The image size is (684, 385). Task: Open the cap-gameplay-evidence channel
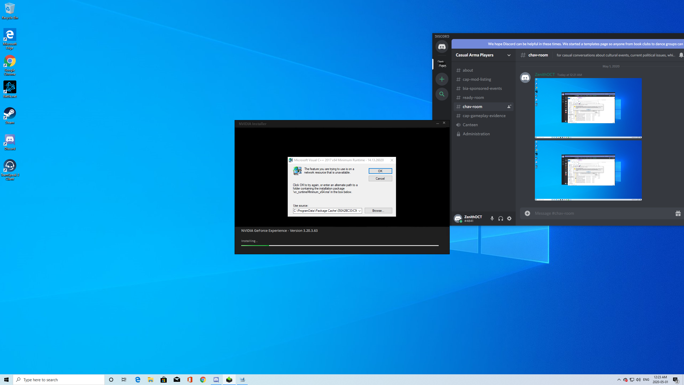(484, 115)
